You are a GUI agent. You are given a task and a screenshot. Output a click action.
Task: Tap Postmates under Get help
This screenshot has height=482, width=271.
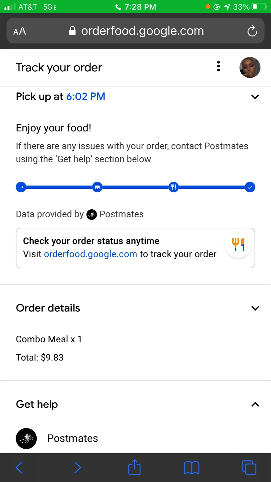pos(72,438)
